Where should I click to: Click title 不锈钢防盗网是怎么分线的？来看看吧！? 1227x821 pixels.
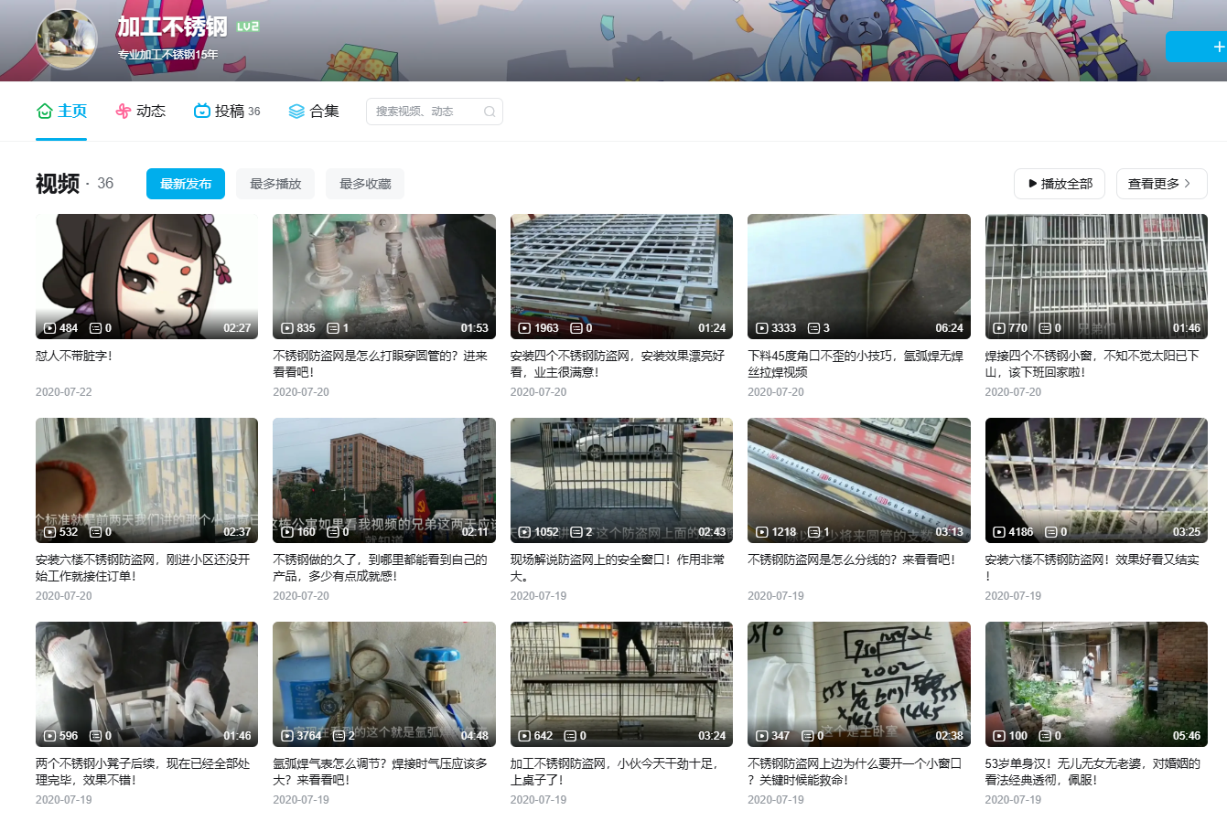coord(852,560)
